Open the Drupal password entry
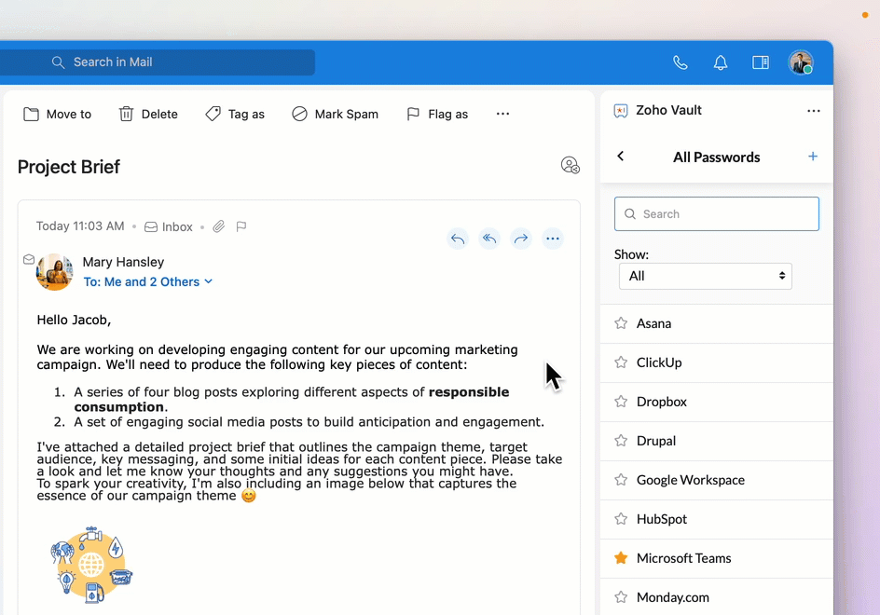The width and height of the screenshot is (880, 615). (x=717, y=441)
